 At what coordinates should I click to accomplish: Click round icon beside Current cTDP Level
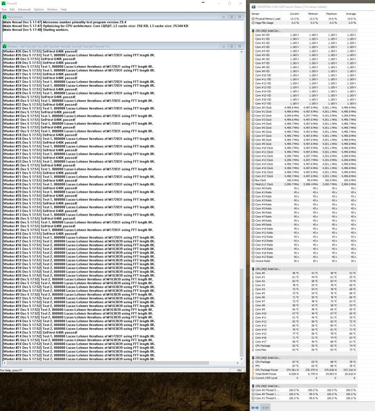click(253, 378)
